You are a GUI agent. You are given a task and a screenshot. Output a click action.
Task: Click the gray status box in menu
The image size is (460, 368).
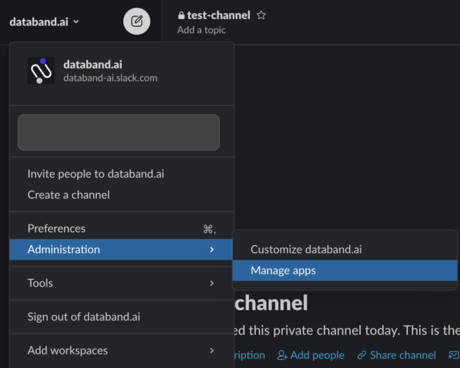coord(119,132)
